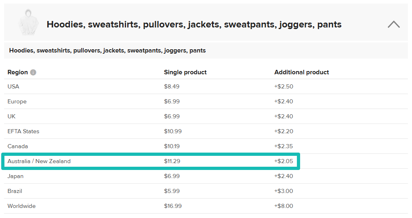Click the +$8.00 Worldwide additional price
This screenshot has height=218, width=412.
pos(284,206)
